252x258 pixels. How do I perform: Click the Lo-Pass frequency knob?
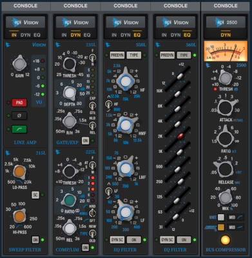click(19, 172)
